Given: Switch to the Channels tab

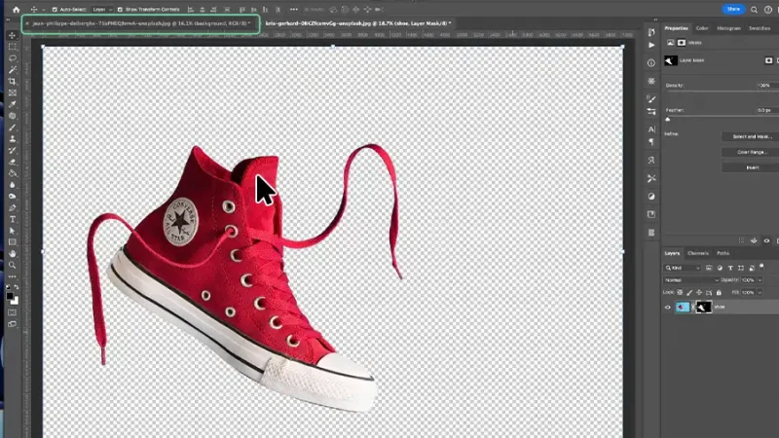Looking at the screenshot, I should (x=698, y=253).
